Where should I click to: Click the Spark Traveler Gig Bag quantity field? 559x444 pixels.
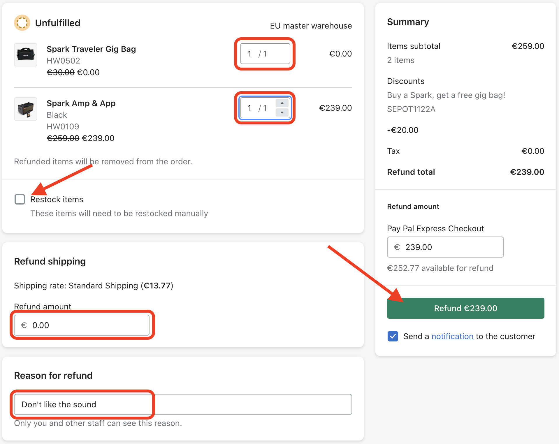(x=265, y=54)
